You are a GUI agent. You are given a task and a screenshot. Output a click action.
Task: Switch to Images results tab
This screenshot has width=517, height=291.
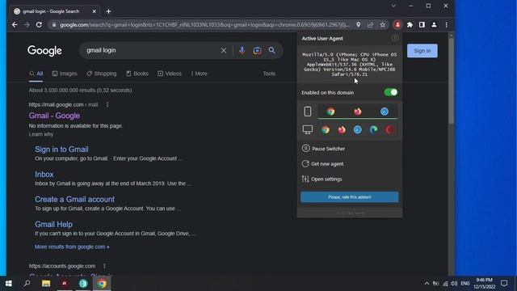(65, 74)
